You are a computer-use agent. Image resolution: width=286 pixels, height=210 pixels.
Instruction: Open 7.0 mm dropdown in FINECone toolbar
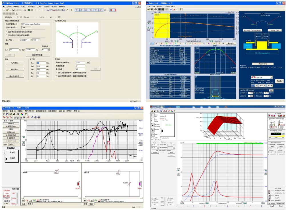tap(36, 17)
